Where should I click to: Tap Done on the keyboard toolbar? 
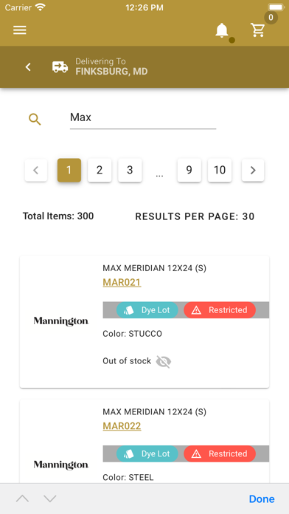point(262,499)
